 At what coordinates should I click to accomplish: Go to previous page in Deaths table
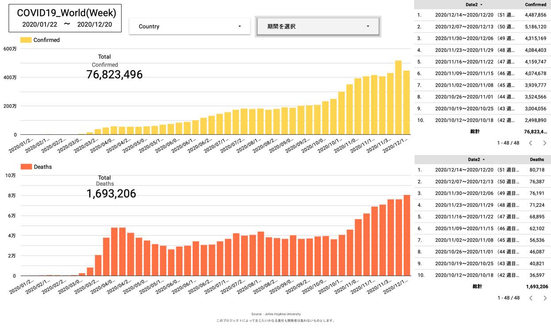[531, 298]
